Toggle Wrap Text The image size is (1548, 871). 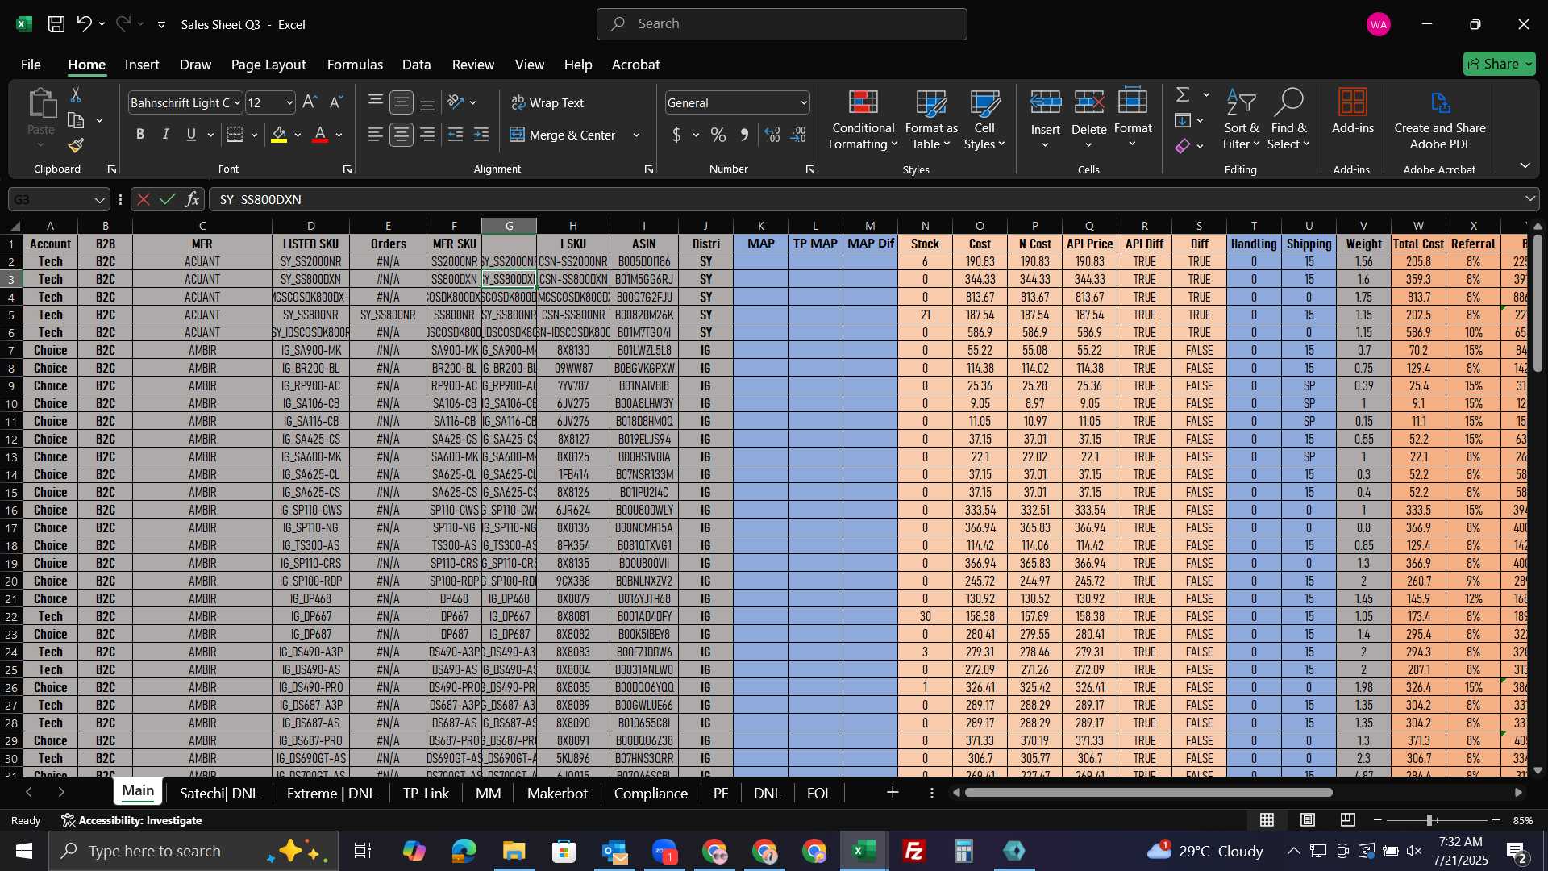pyautogui.click(x=547, y=103)
